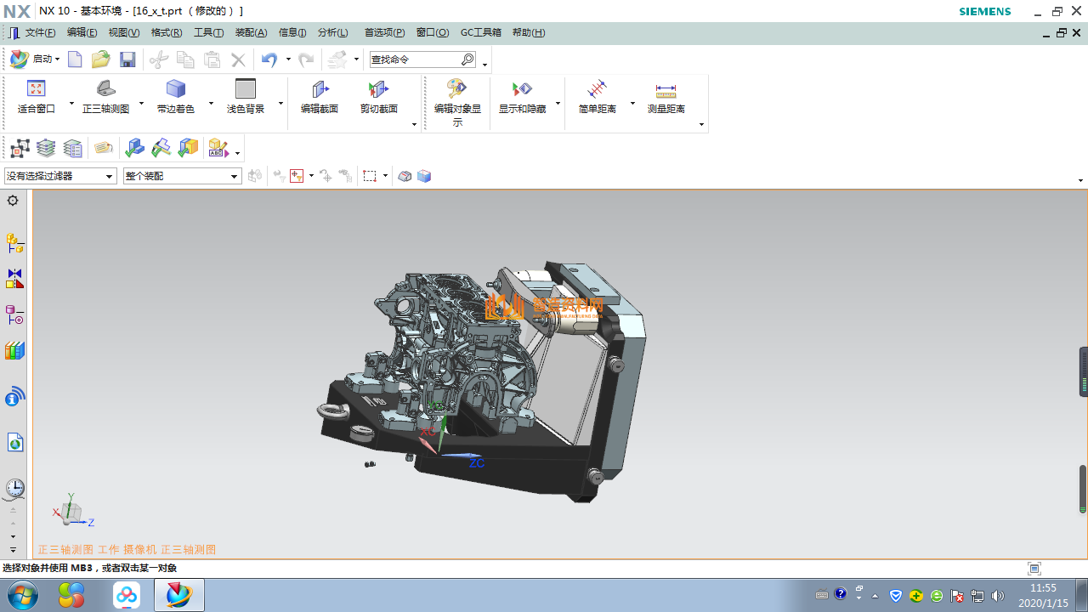Open the Reuse Library books icon
Viewport: 1088px width, 612px height.
pos(14,351)
